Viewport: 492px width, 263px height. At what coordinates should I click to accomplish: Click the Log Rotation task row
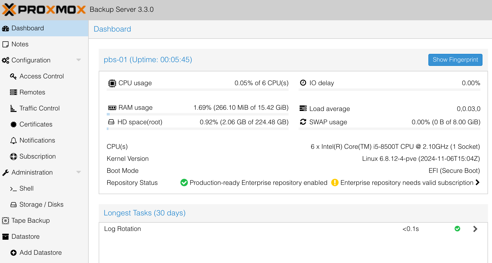pos(251,229)
